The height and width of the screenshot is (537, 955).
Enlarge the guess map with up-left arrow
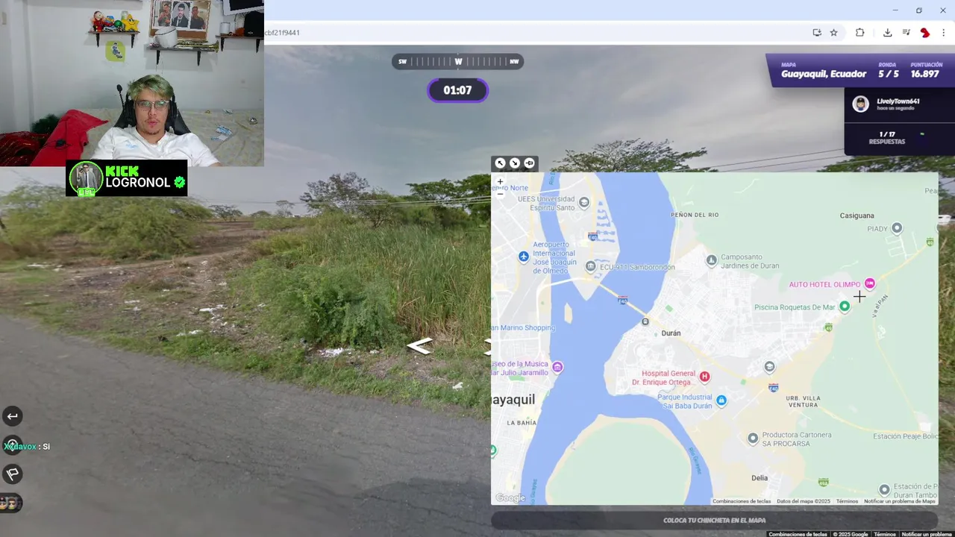[500, 163]
